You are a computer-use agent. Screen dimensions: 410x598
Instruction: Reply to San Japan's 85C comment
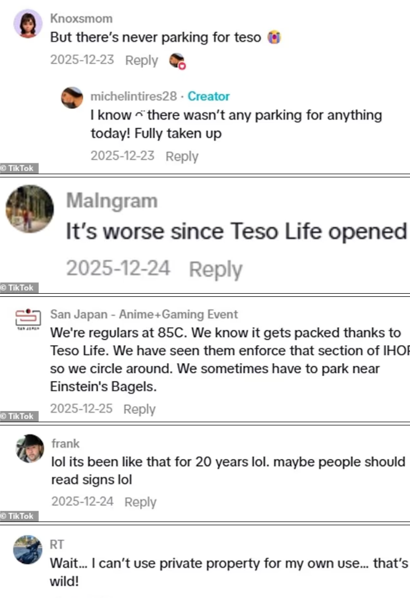click(x=139, y=409)
